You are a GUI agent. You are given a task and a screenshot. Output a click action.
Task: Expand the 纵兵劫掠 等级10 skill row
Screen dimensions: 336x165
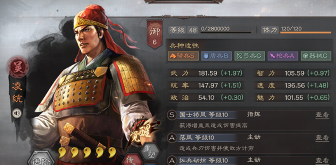pyautogui.click(x=249, y=160)
